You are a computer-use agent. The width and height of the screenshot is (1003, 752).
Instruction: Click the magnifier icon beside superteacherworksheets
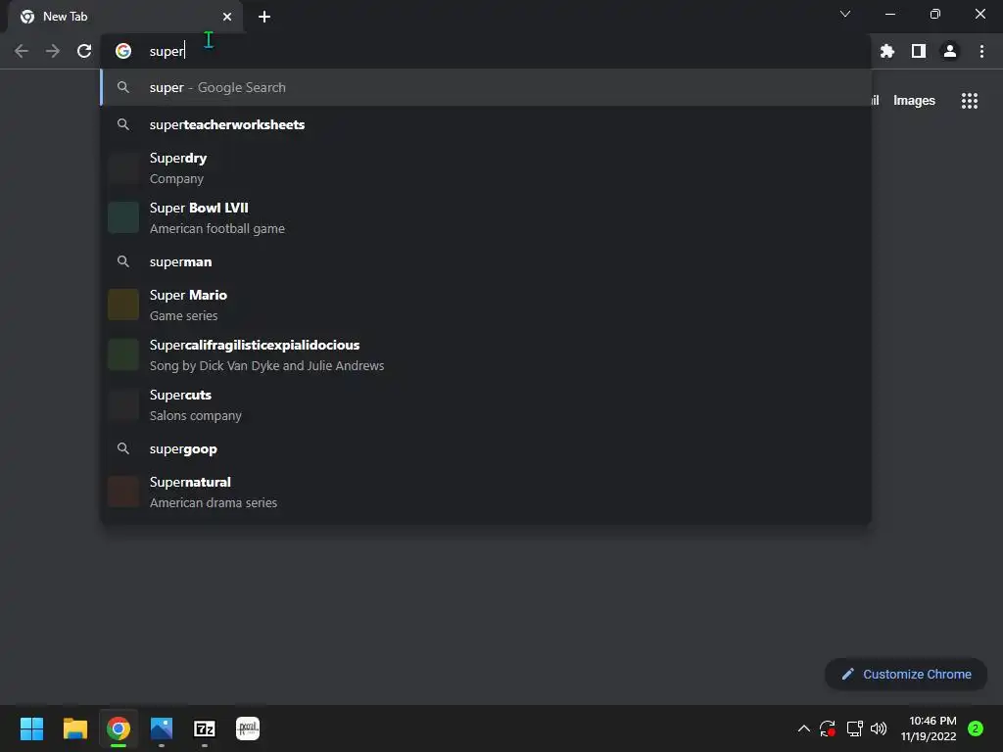pos(123,124)
